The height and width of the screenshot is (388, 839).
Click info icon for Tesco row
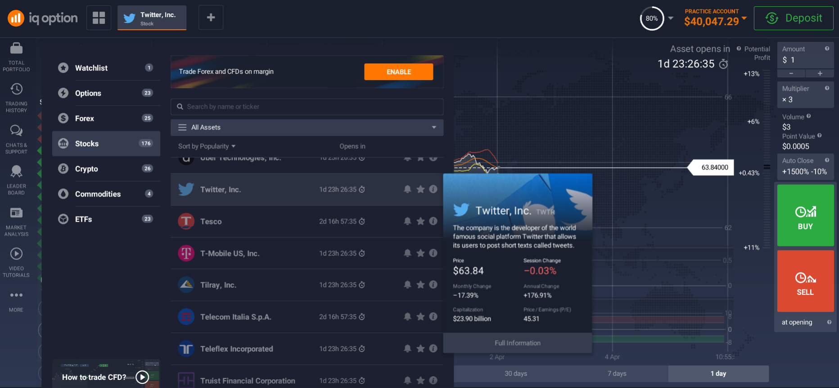click(x=433, y=221)
